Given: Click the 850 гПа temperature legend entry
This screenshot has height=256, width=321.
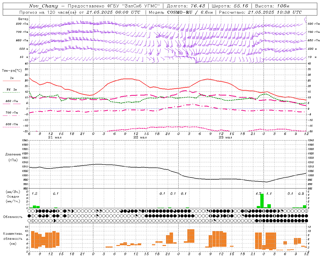Looking at the screenshot, I should (x=12, y=101).
